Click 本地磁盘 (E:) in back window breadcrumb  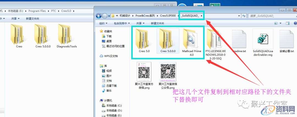click(x=15, y=11)
